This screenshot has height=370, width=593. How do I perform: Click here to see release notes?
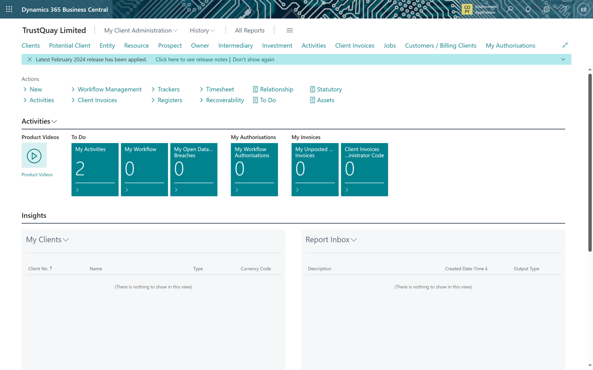click(191, 59)
